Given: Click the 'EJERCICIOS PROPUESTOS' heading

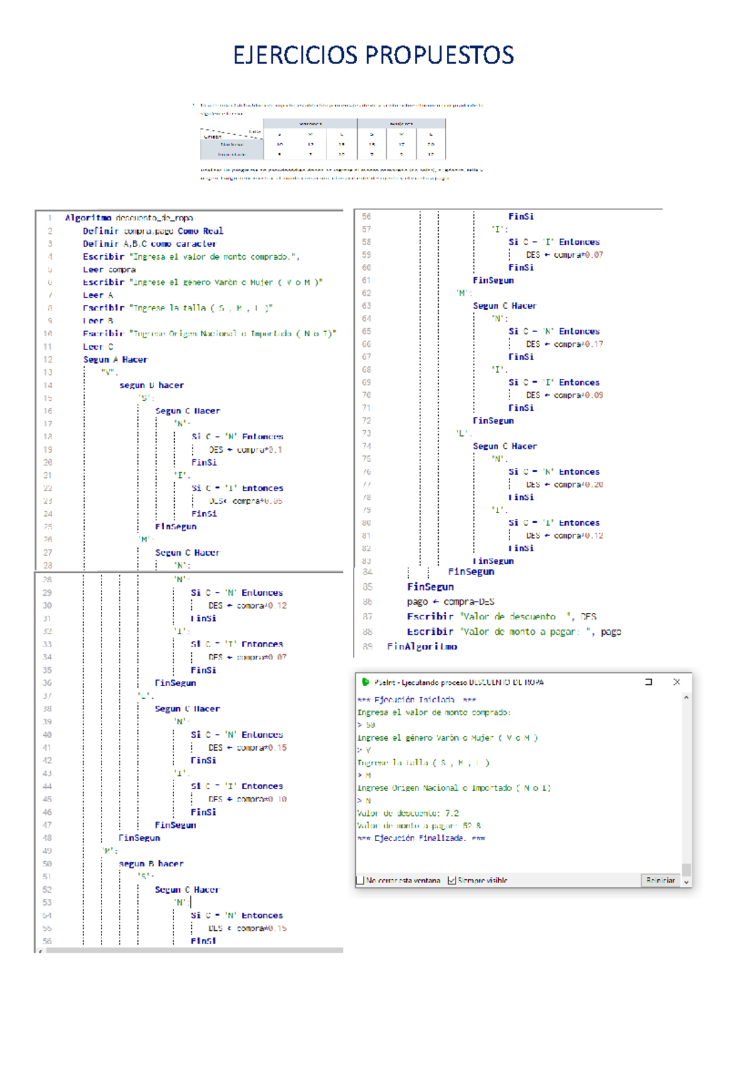Looking at the screenshot, I should tap(373, 55).
